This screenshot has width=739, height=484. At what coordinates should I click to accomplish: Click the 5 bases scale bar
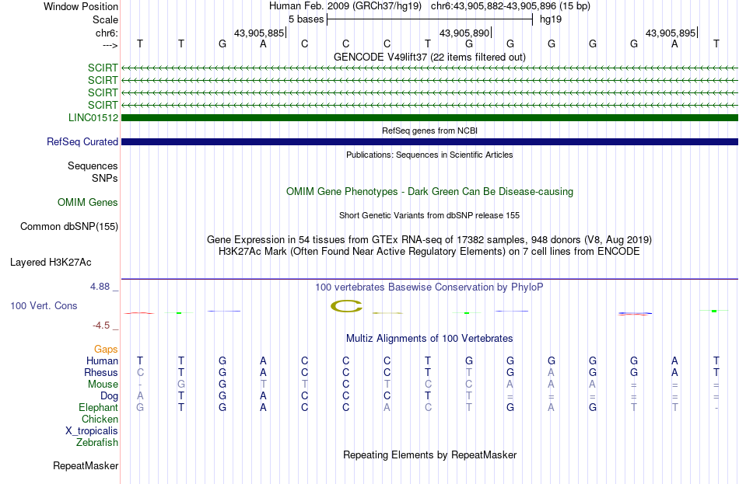tap(430, 19)
